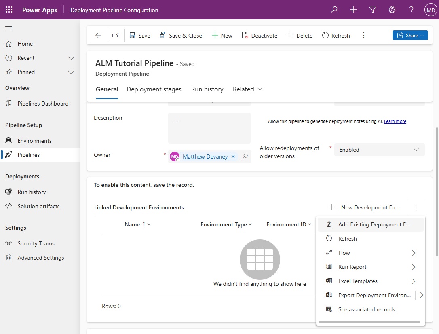The width and height of the screenshot is (439, 334).
Task: Open the Allow redeployments Enabled dropdown
Action: coord(379,150)
